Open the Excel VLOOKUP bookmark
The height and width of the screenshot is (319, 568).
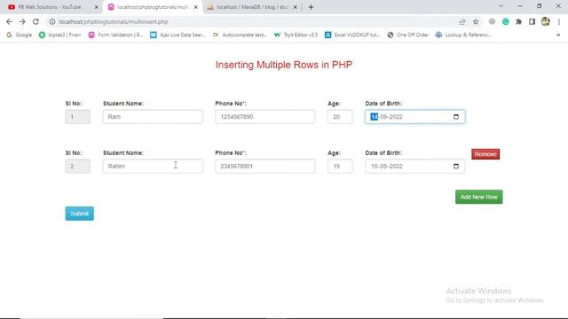coord(352,35)
